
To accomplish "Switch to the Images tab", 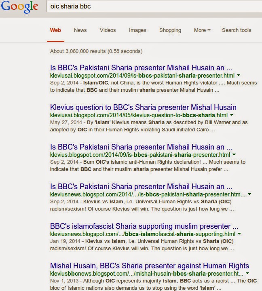I will tap(137, 30).
